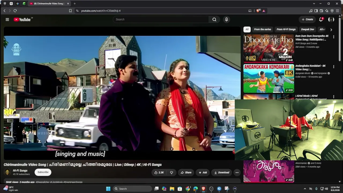The width and height of the screenshot is (343, 193).
Task: Select the All filter chip
Action: 247,29
